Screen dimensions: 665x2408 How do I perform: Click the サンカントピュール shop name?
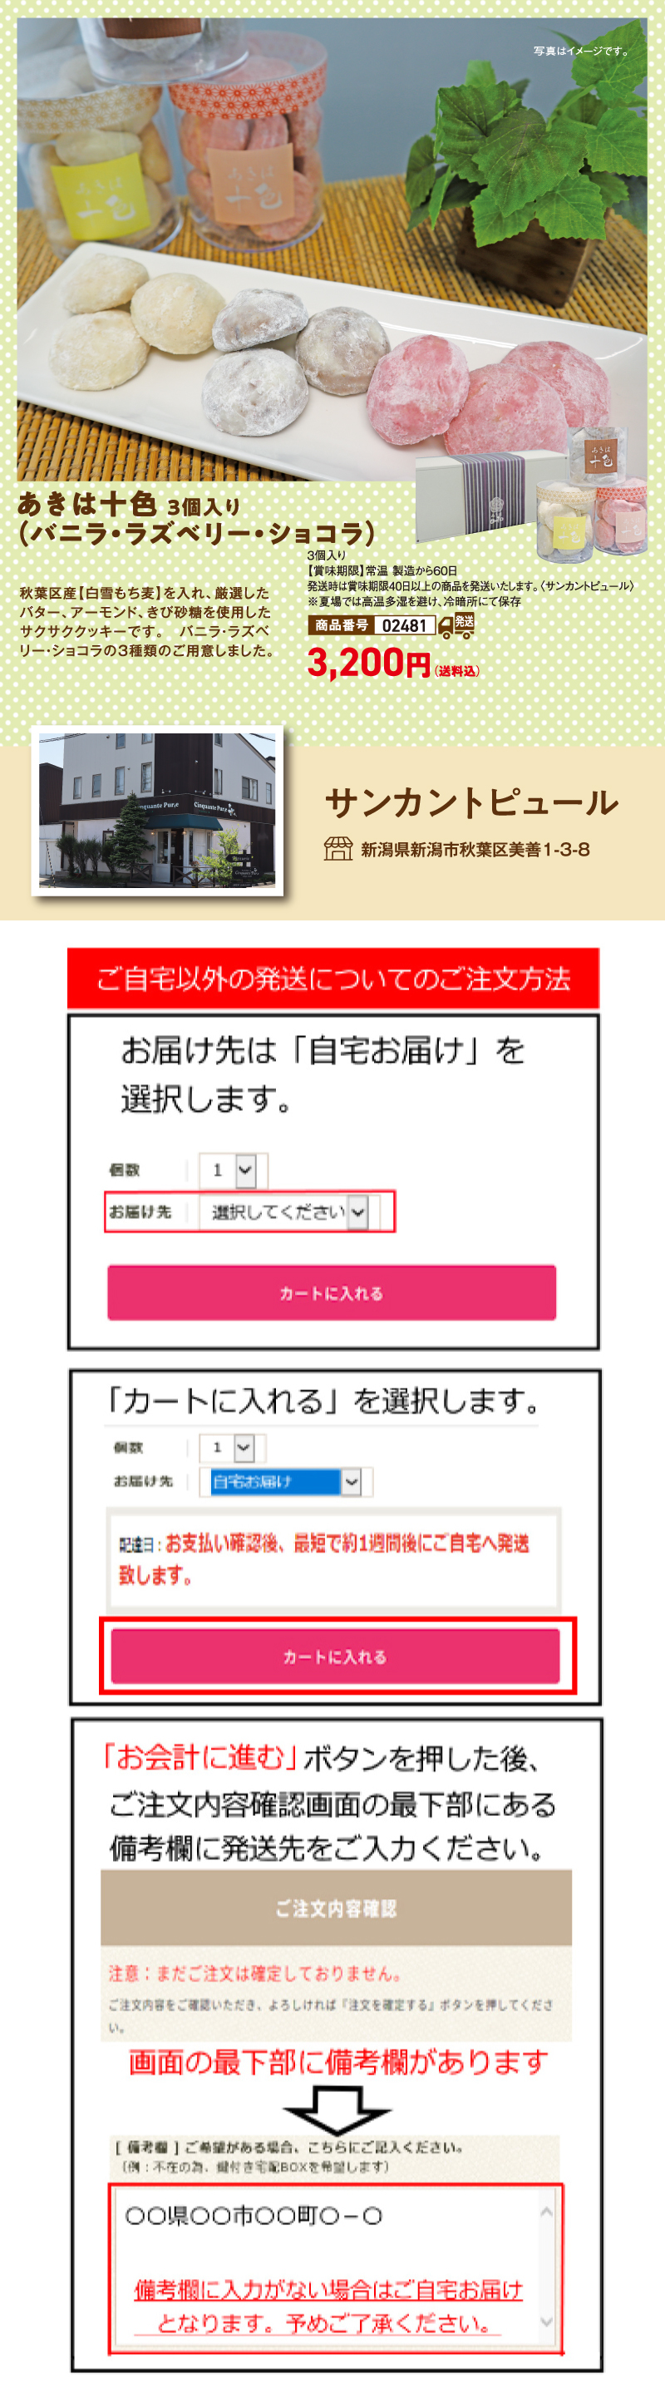pos(470,803)
